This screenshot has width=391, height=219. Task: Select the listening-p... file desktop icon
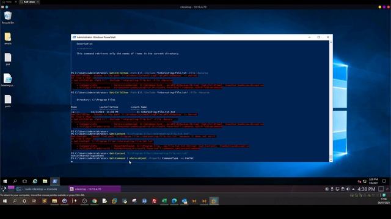coord(8,80)
